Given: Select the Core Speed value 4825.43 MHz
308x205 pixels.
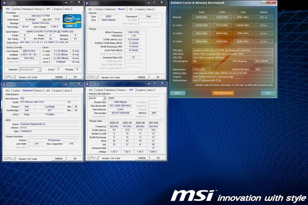Looking at the screenshot, I should click(29, 51).
